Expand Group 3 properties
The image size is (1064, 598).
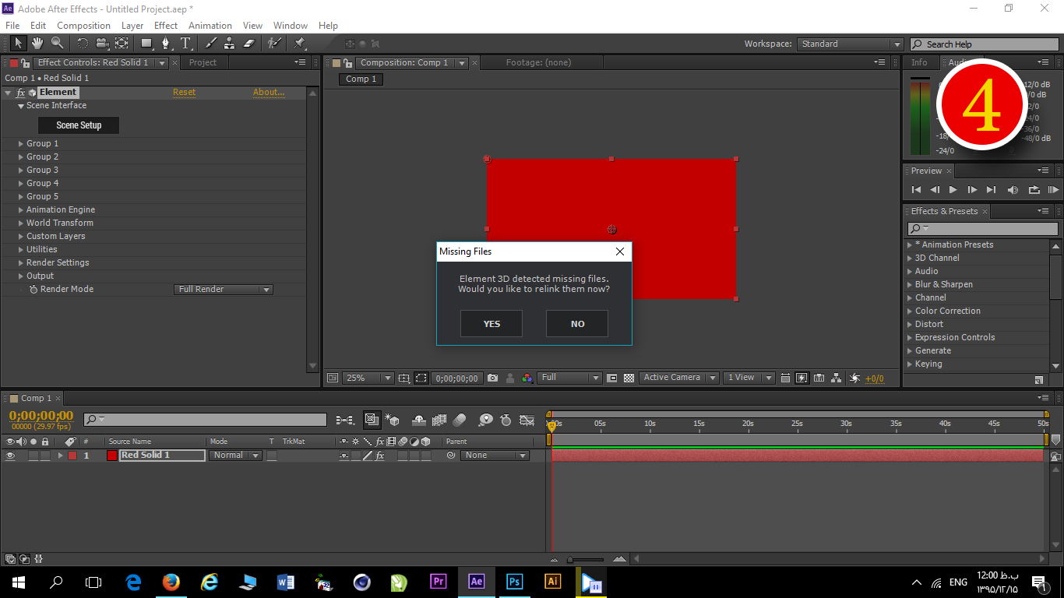21,170
